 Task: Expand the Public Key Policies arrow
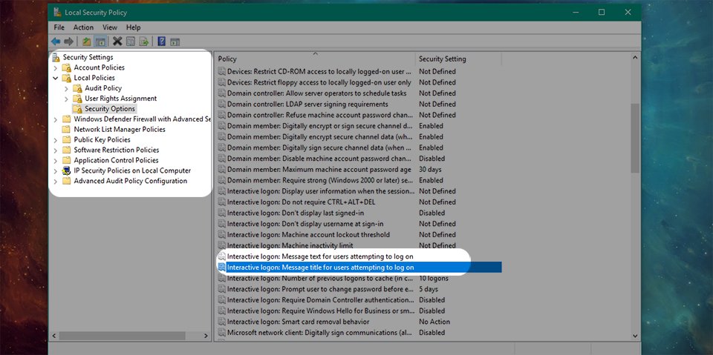click(56, 140)
